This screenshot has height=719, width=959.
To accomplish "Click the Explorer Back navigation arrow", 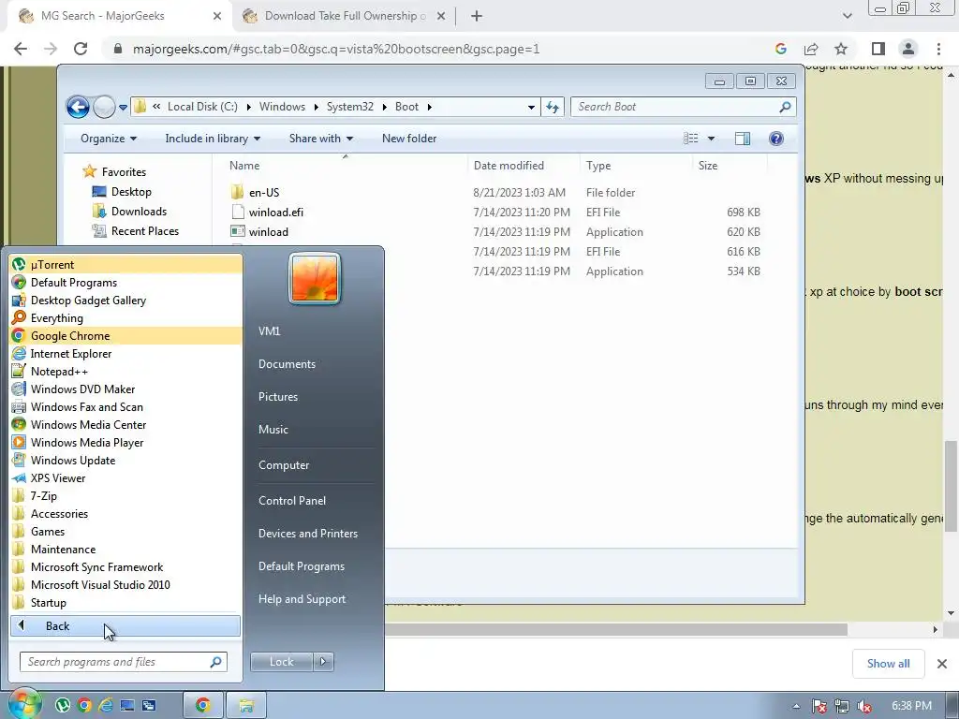I will coord(78,107).
